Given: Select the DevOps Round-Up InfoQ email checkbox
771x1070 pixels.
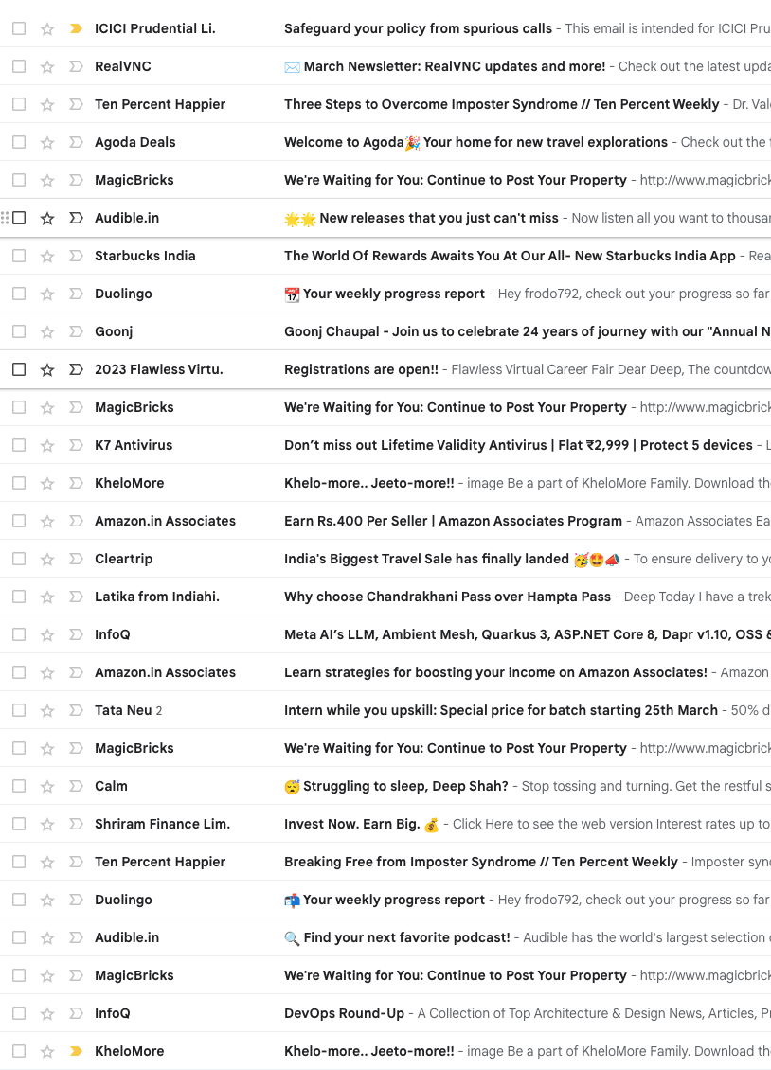Looking at the screenshot, I should (19, 1013).
